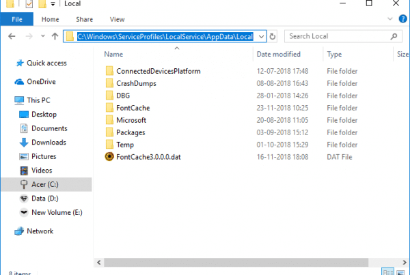Click the search magnifier icon

[x=394, y=36]
